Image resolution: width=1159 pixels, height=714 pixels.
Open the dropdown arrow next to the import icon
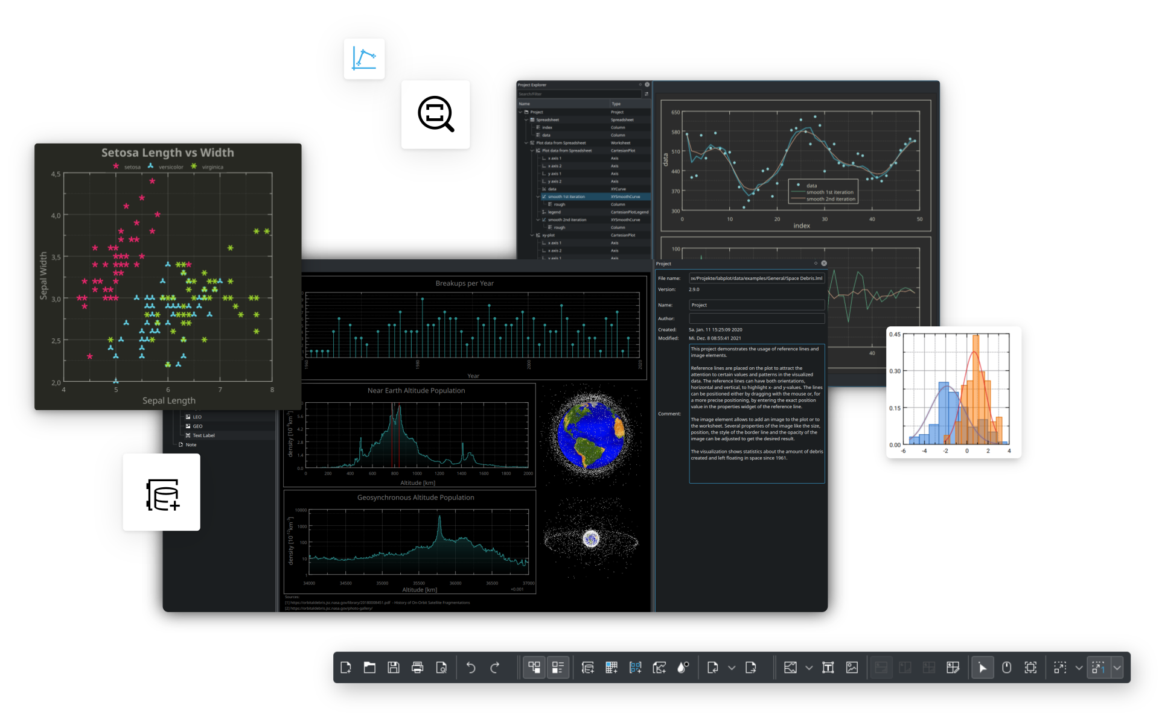[x=732, y=668]
